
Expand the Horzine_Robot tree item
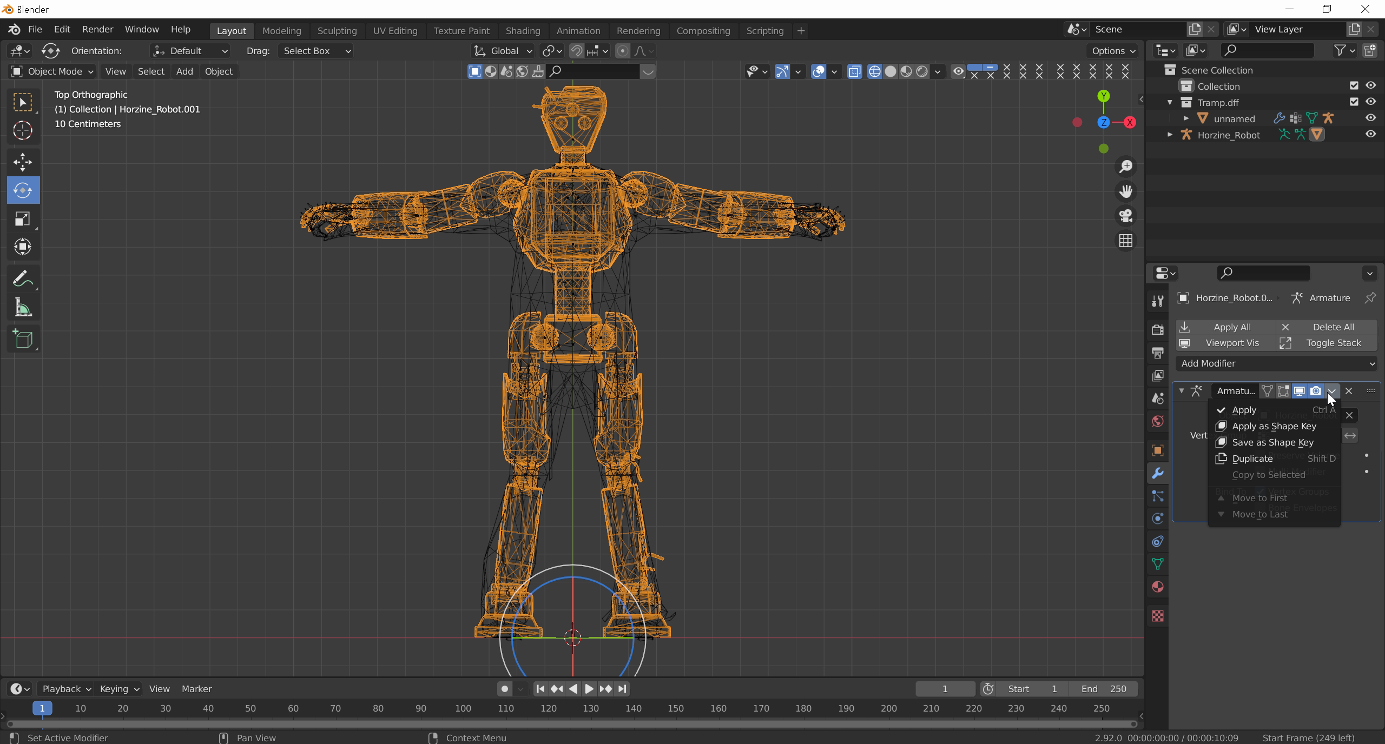tap(1170, 135)
